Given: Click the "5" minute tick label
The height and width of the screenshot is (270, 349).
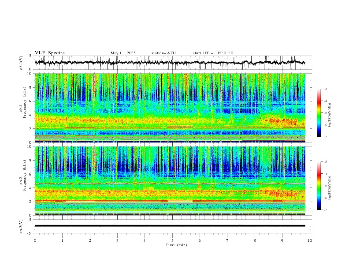Looking at the screenshot, I should 172,240.
